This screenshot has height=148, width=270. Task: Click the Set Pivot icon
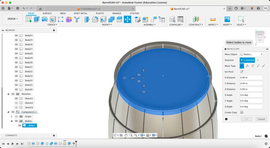[242, 72]
